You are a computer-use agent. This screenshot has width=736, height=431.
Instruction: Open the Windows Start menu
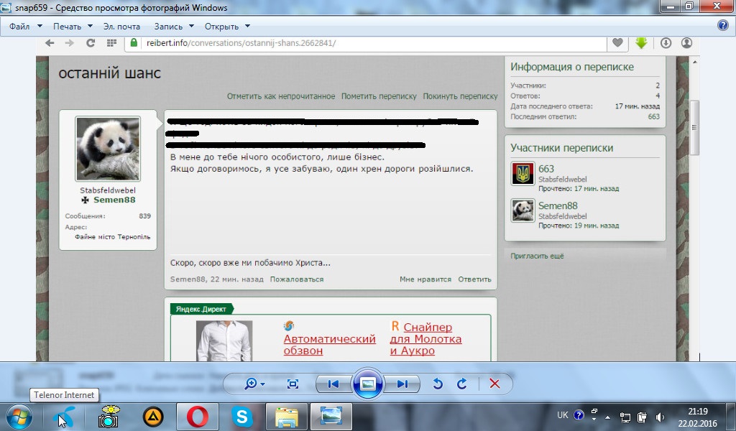19,417
